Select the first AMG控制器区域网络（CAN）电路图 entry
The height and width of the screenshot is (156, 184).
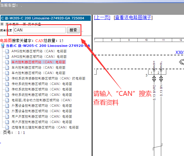click(x=39, y=51)
